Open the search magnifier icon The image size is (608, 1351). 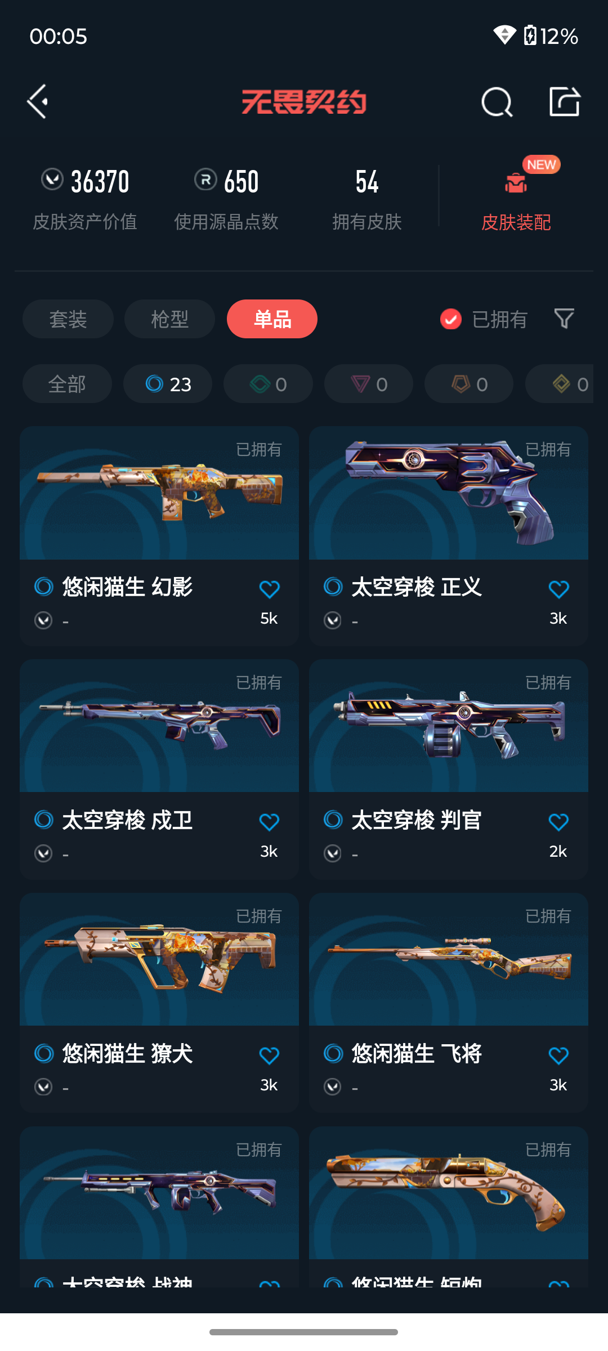pyautogui.click(x=497, y=102)
